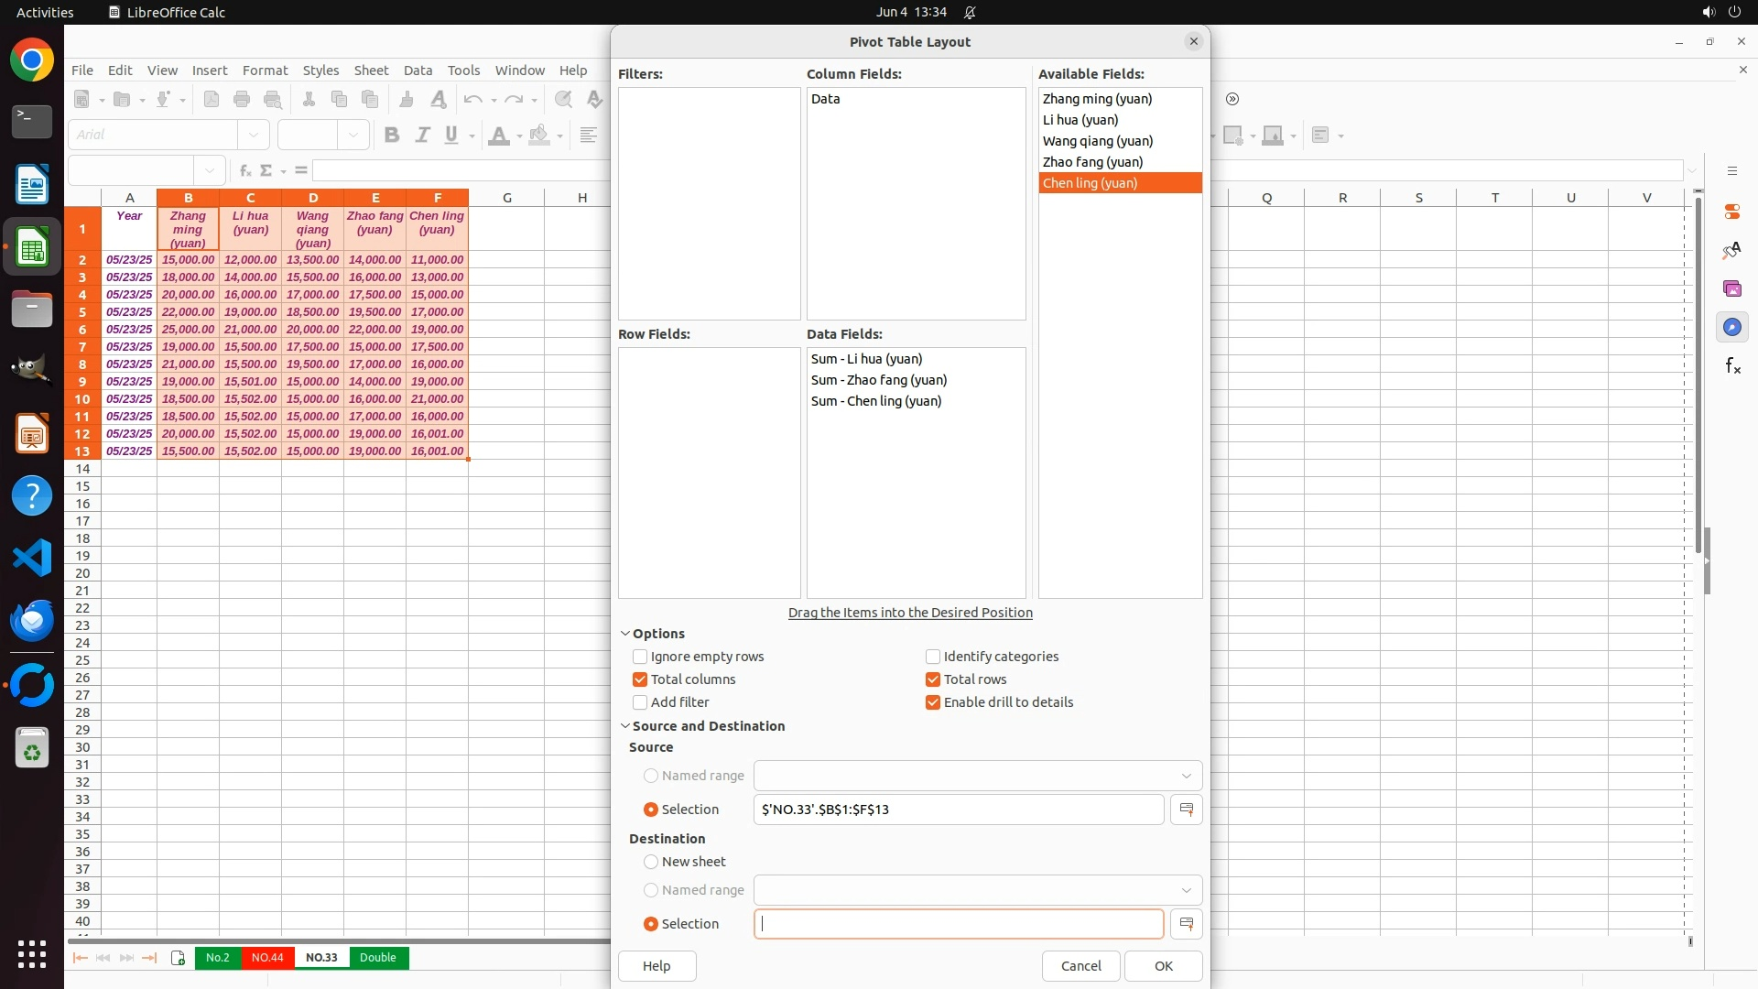Open the Data menu

coord(418,71)
